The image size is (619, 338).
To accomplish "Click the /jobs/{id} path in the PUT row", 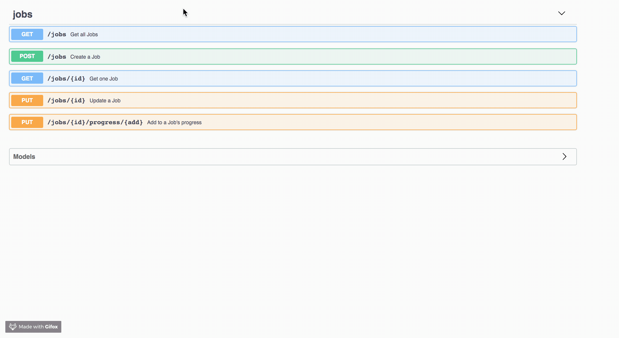I will click(66, 100).
